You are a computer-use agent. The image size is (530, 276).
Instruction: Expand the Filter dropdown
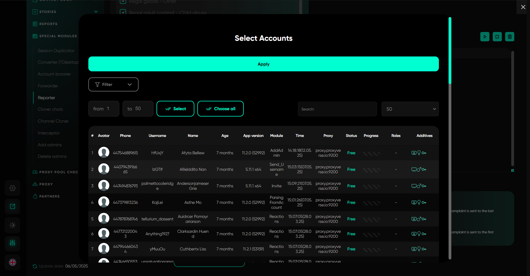tap(113, 85)
